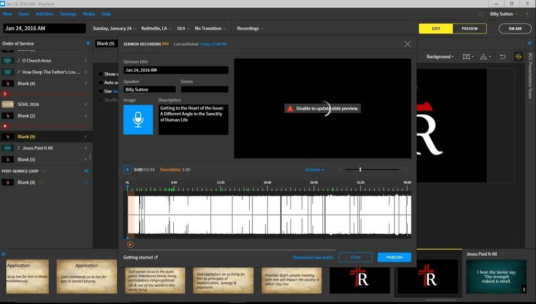536x304 pixels.
Task: Collapse the Order of Service panel
Action: 88,43
